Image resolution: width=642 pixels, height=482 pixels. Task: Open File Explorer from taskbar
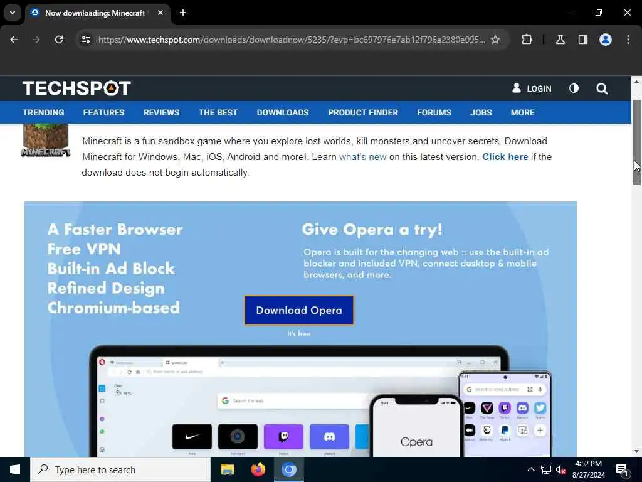[227, 469]
